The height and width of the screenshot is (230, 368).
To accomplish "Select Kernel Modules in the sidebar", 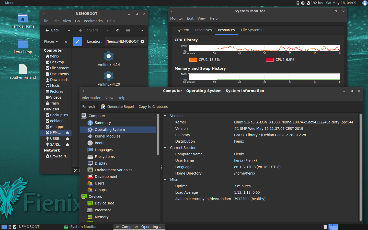I will coord(107,136).
